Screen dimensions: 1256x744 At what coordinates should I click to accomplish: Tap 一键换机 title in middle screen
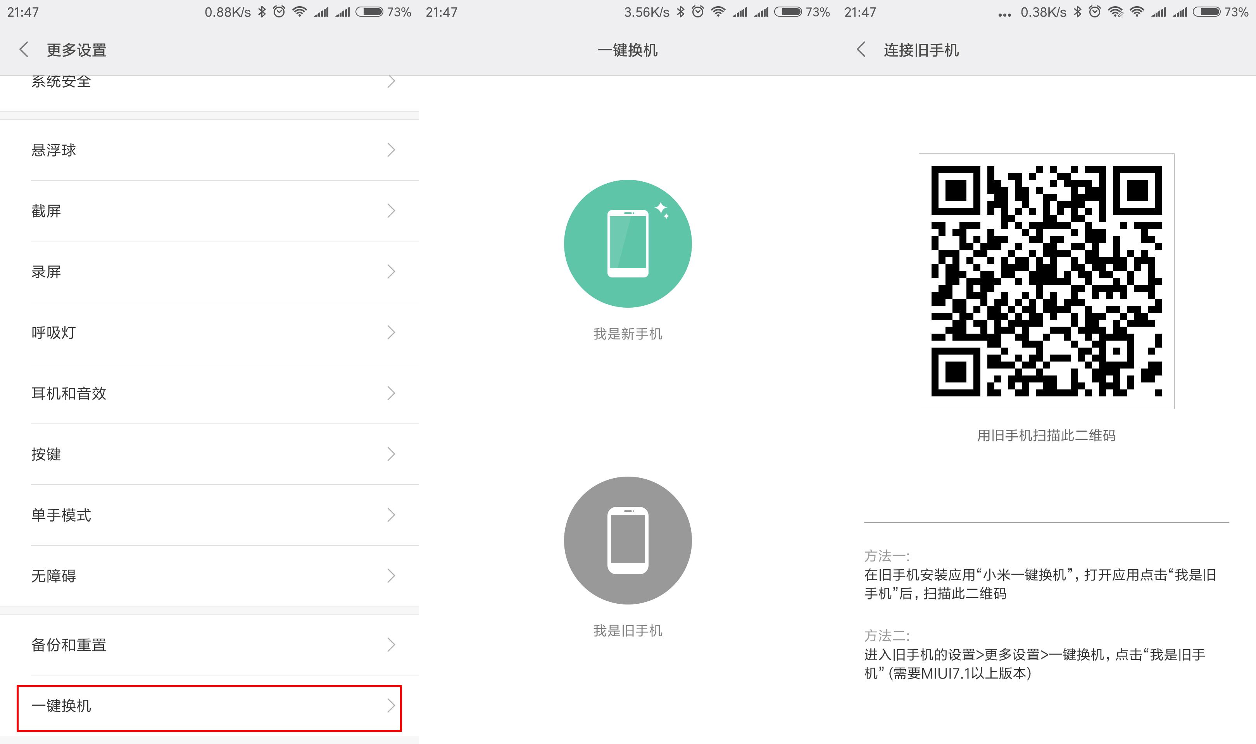click(628, 50)
